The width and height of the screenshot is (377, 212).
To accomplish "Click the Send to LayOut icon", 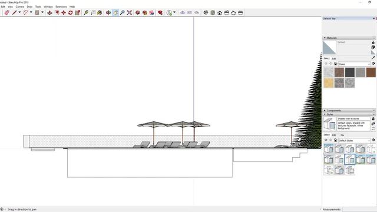I will (152, 13).
